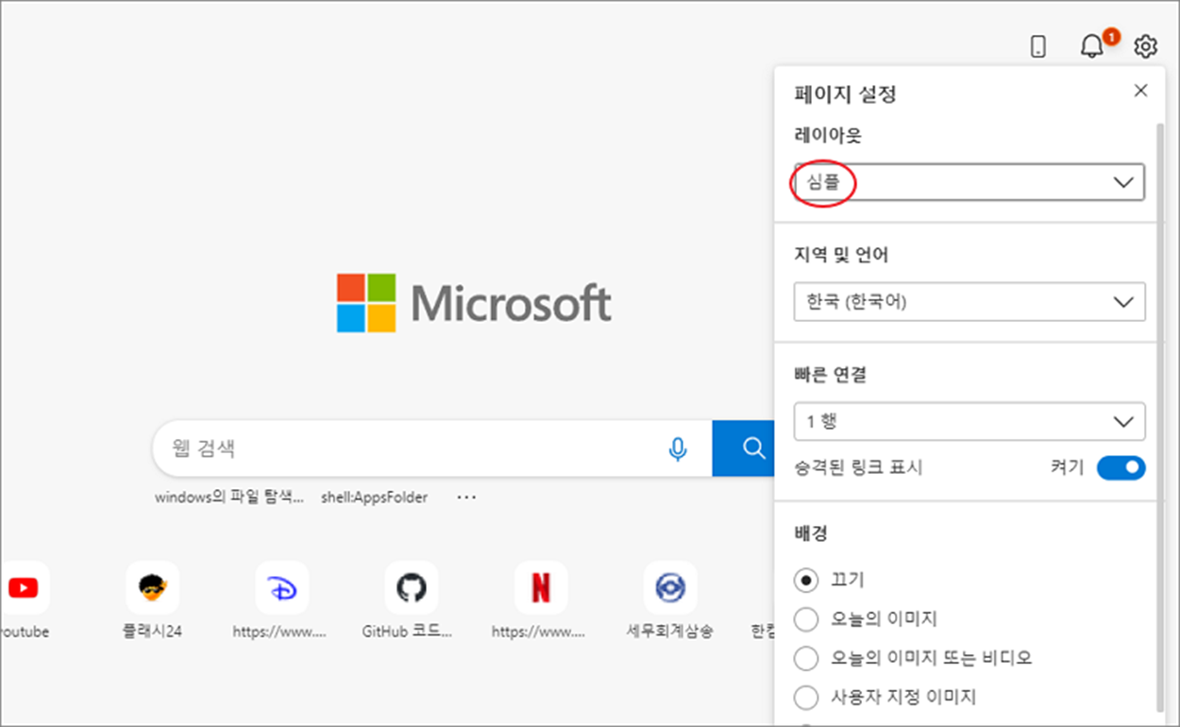Select the 오늘의 이미지 radio button

pos(806,619)
